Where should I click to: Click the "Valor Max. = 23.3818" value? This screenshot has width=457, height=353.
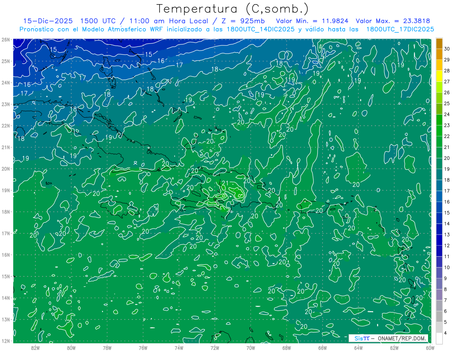pyautogui.click(x=393, y=21)
